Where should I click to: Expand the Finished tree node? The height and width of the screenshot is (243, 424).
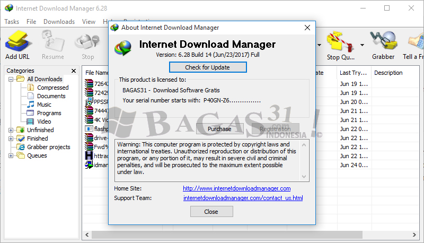(x=11, y=138)
